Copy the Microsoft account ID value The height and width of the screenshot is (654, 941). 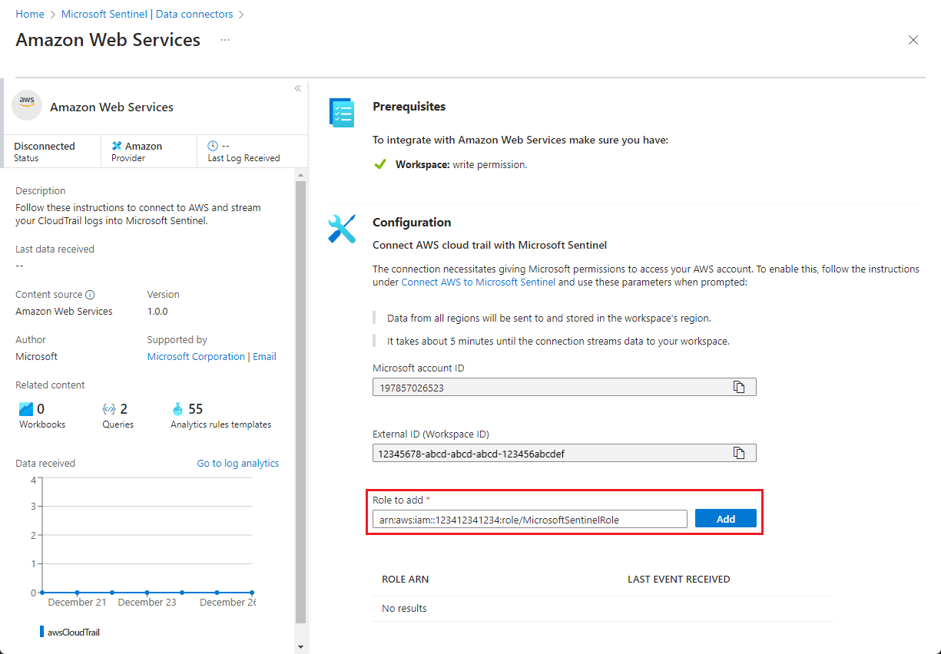click(739, 386)
